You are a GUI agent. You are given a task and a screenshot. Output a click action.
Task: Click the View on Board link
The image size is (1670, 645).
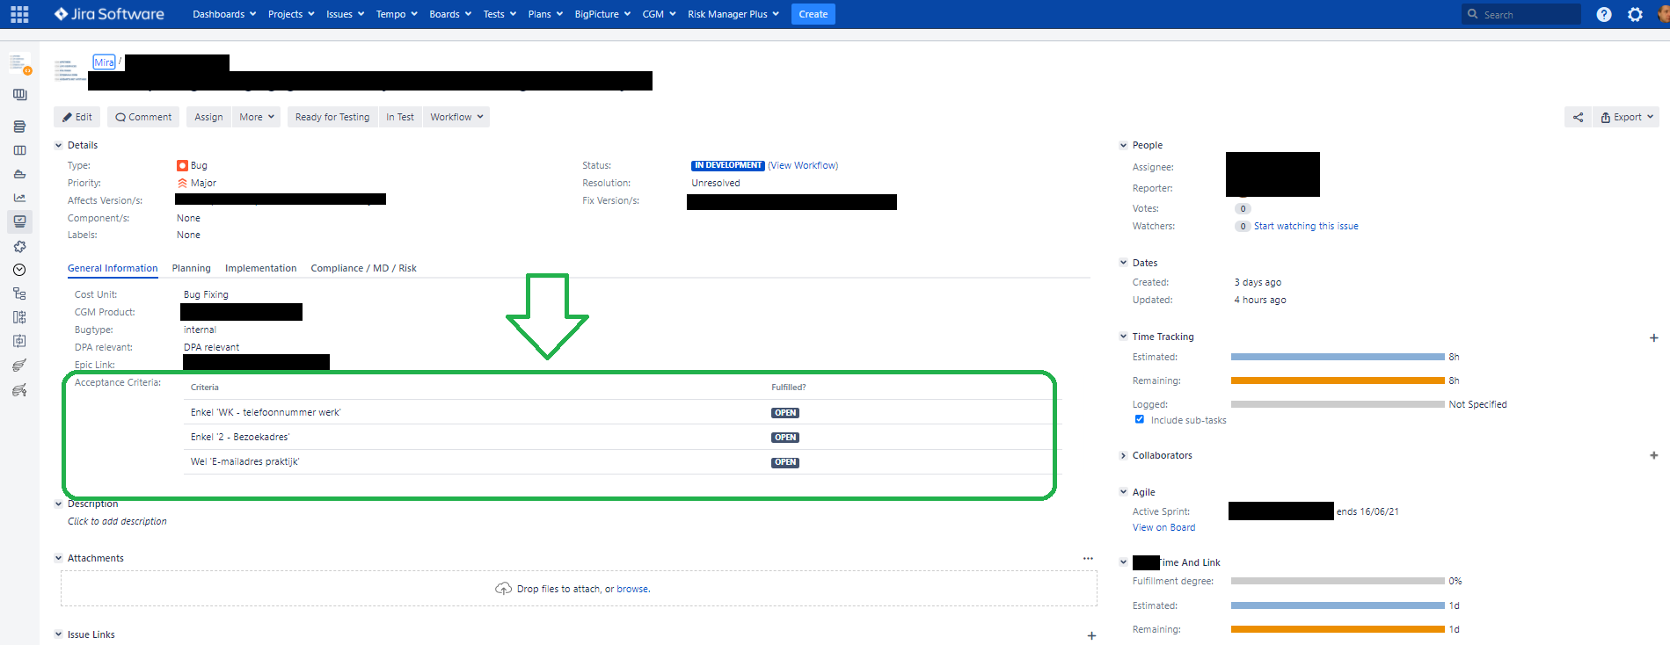1163,528
